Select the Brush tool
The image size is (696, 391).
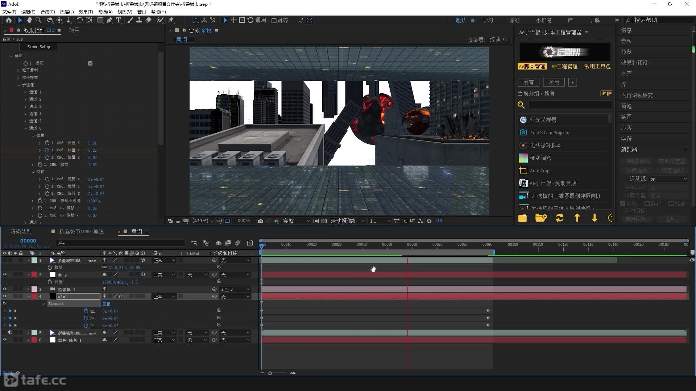130,20
